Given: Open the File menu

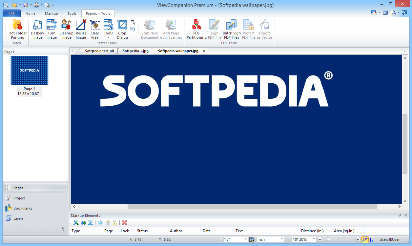Looking at the screenshot, I should point(11,13).
